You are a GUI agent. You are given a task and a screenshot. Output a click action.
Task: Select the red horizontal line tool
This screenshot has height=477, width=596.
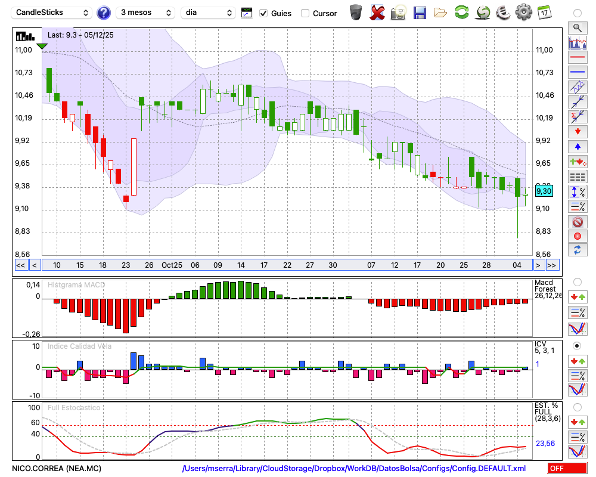[577, 58]
